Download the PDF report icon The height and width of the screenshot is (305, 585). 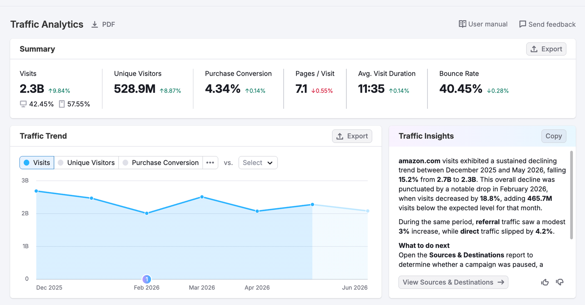pos(95,25)
